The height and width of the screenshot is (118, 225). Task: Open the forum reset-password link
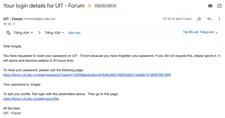[87, 75]
